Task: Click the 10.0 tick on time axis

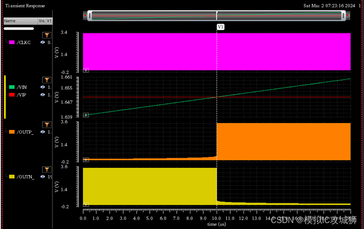Action: [216, 218]
